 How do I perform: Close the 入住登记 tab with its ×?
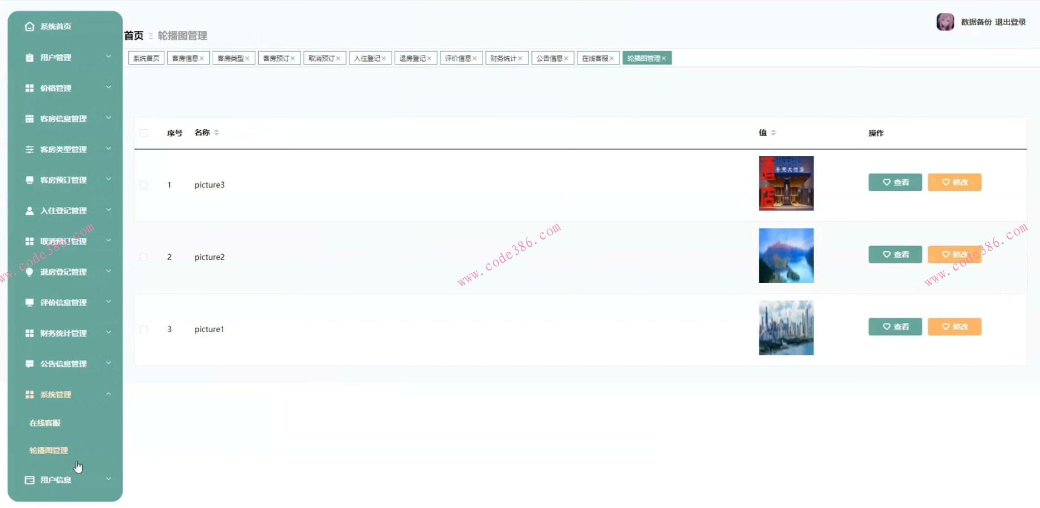coord(384,58)
